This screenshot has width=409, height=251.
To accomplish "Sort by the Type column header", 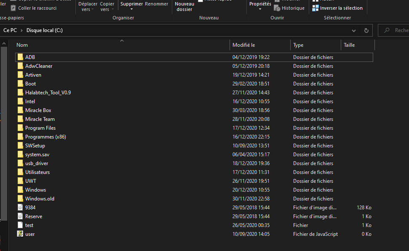I will pos(315,45).
